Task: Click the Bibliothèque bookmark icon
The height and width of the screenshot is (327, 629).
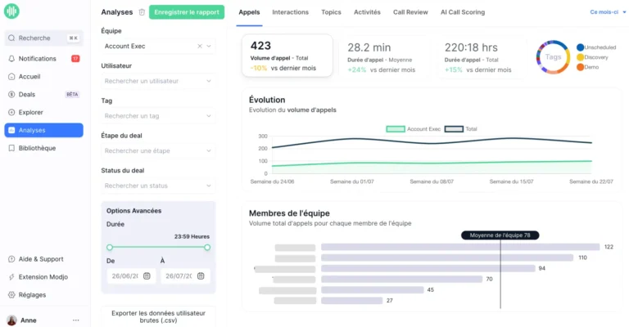Action: (x=11, y=148)
